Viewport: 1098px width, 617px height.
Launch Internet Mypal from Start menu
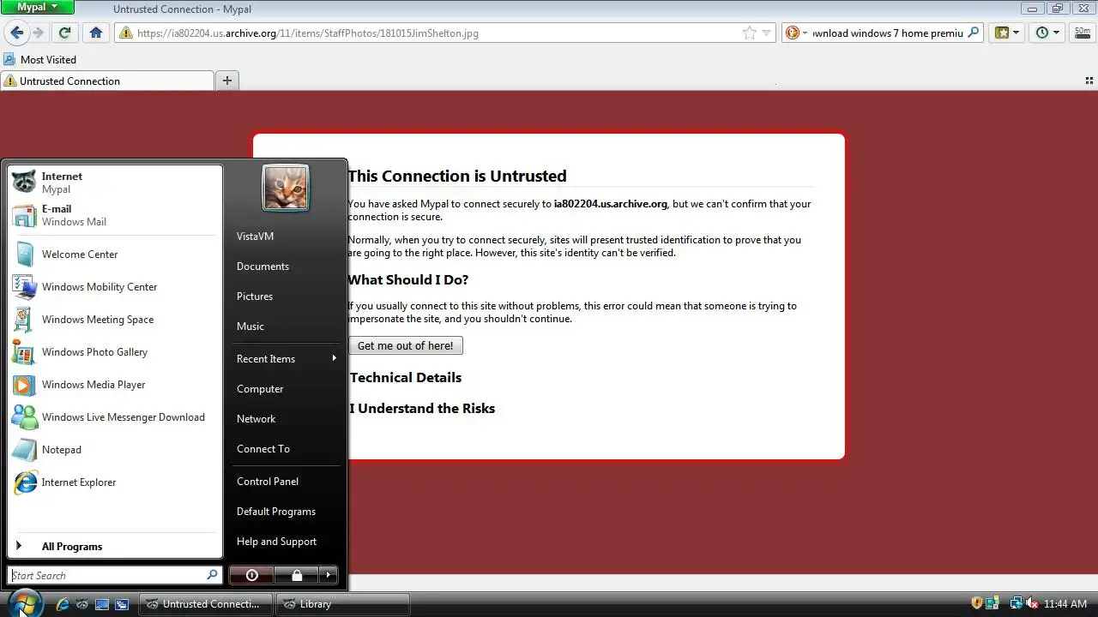(x=114, y=183)
